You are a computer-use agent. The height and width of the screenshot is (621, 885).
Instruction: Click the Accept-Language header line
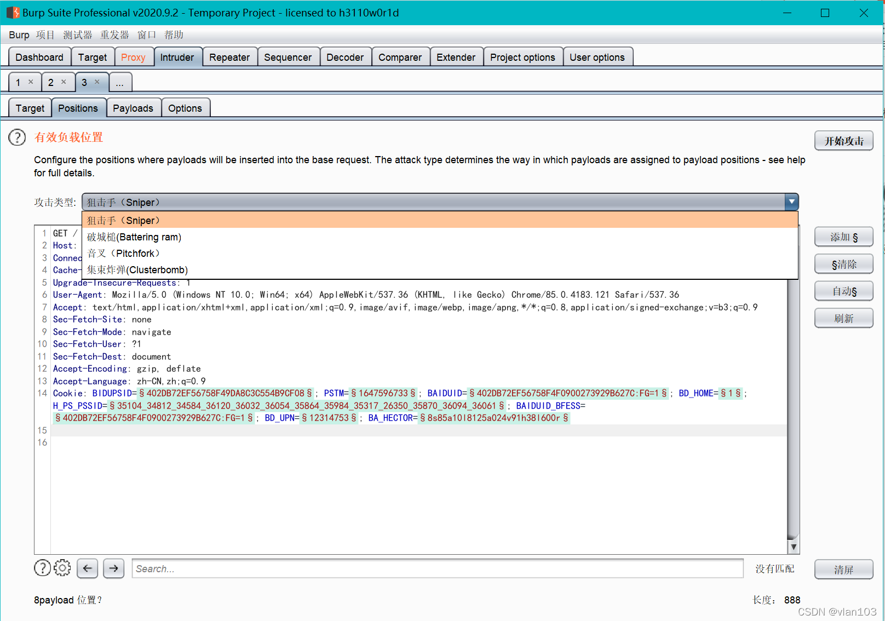129,381
